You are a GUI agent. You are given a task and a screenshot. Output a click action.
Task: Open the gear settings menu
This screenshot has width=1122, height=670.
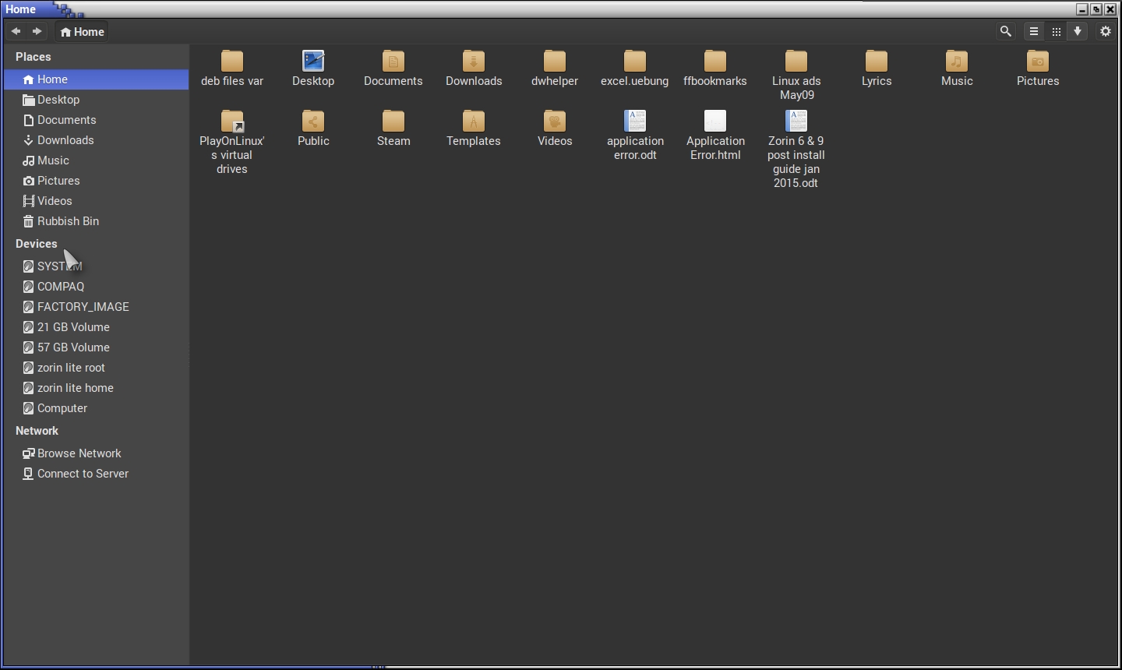[1106, 31]
